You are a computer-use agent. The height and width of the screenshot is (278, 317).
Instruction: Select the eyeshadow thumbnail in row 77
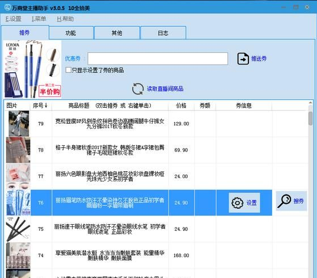18,176
